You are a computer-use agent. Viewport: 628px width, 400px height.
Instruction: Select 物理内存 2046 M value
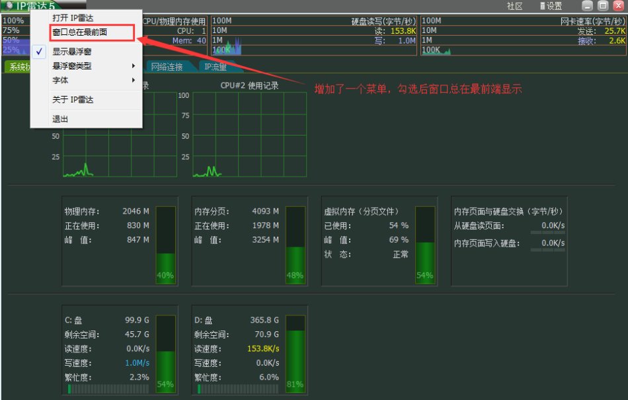(x=136, y=211)
